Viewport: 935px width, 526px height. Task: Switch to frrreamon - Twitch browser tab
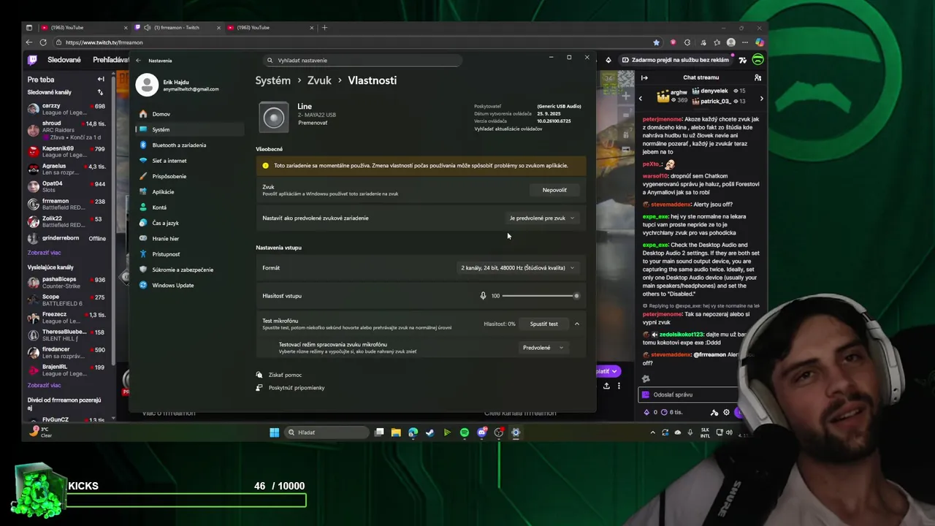click(178, 28)
